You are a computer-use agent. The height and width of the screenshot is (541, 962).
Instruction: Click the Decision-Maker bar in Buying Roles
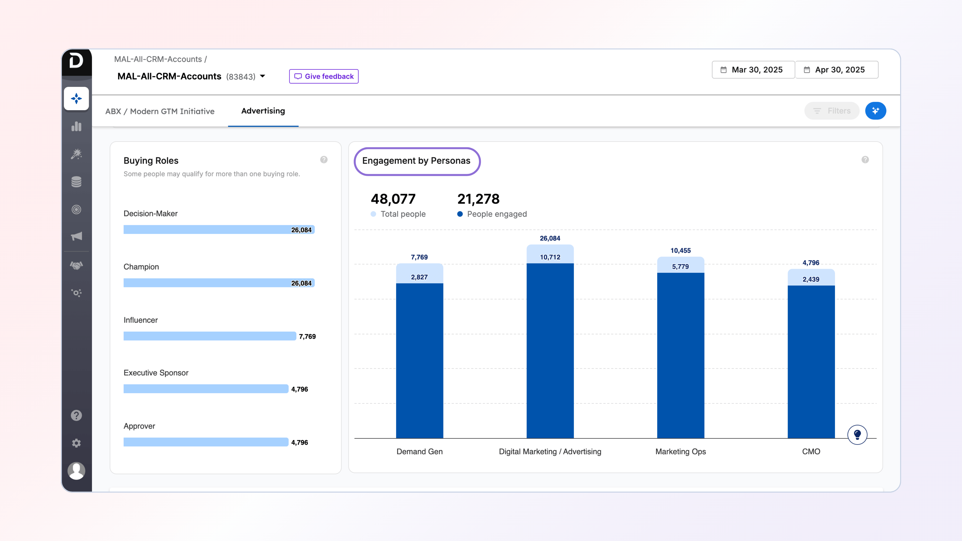click(x=219, y=230)
